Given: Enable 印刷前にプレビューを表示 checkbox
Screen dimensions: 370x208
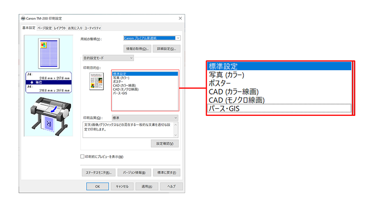Looking at the screenshot, I should [x=82, y=157].
